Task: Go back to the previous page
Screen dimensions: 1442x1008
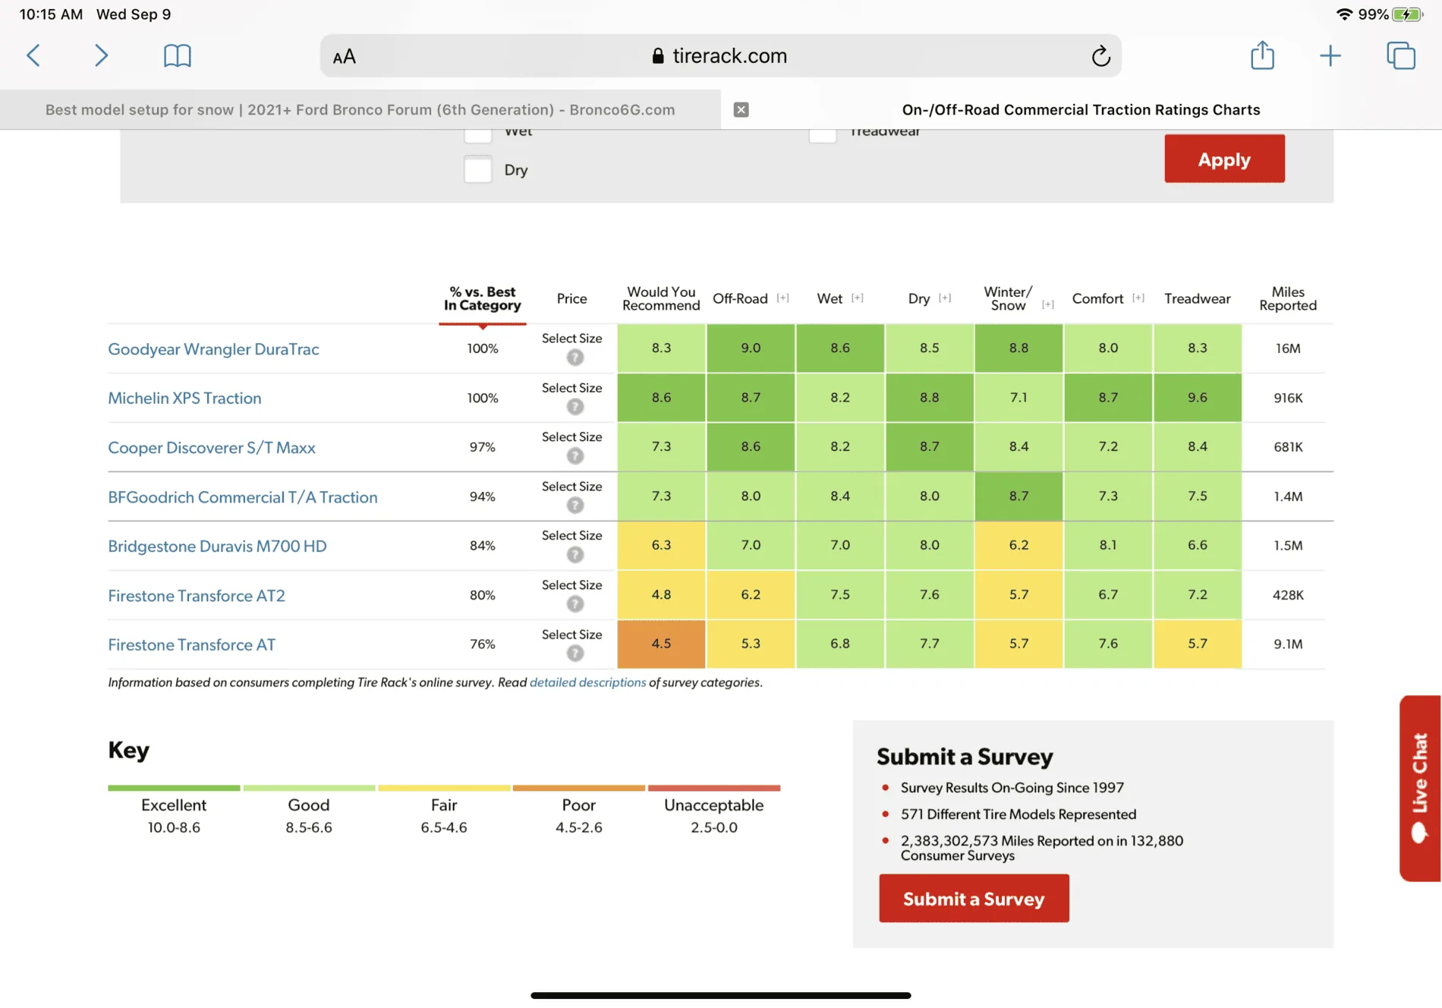Action: click(x=33, y=55)
